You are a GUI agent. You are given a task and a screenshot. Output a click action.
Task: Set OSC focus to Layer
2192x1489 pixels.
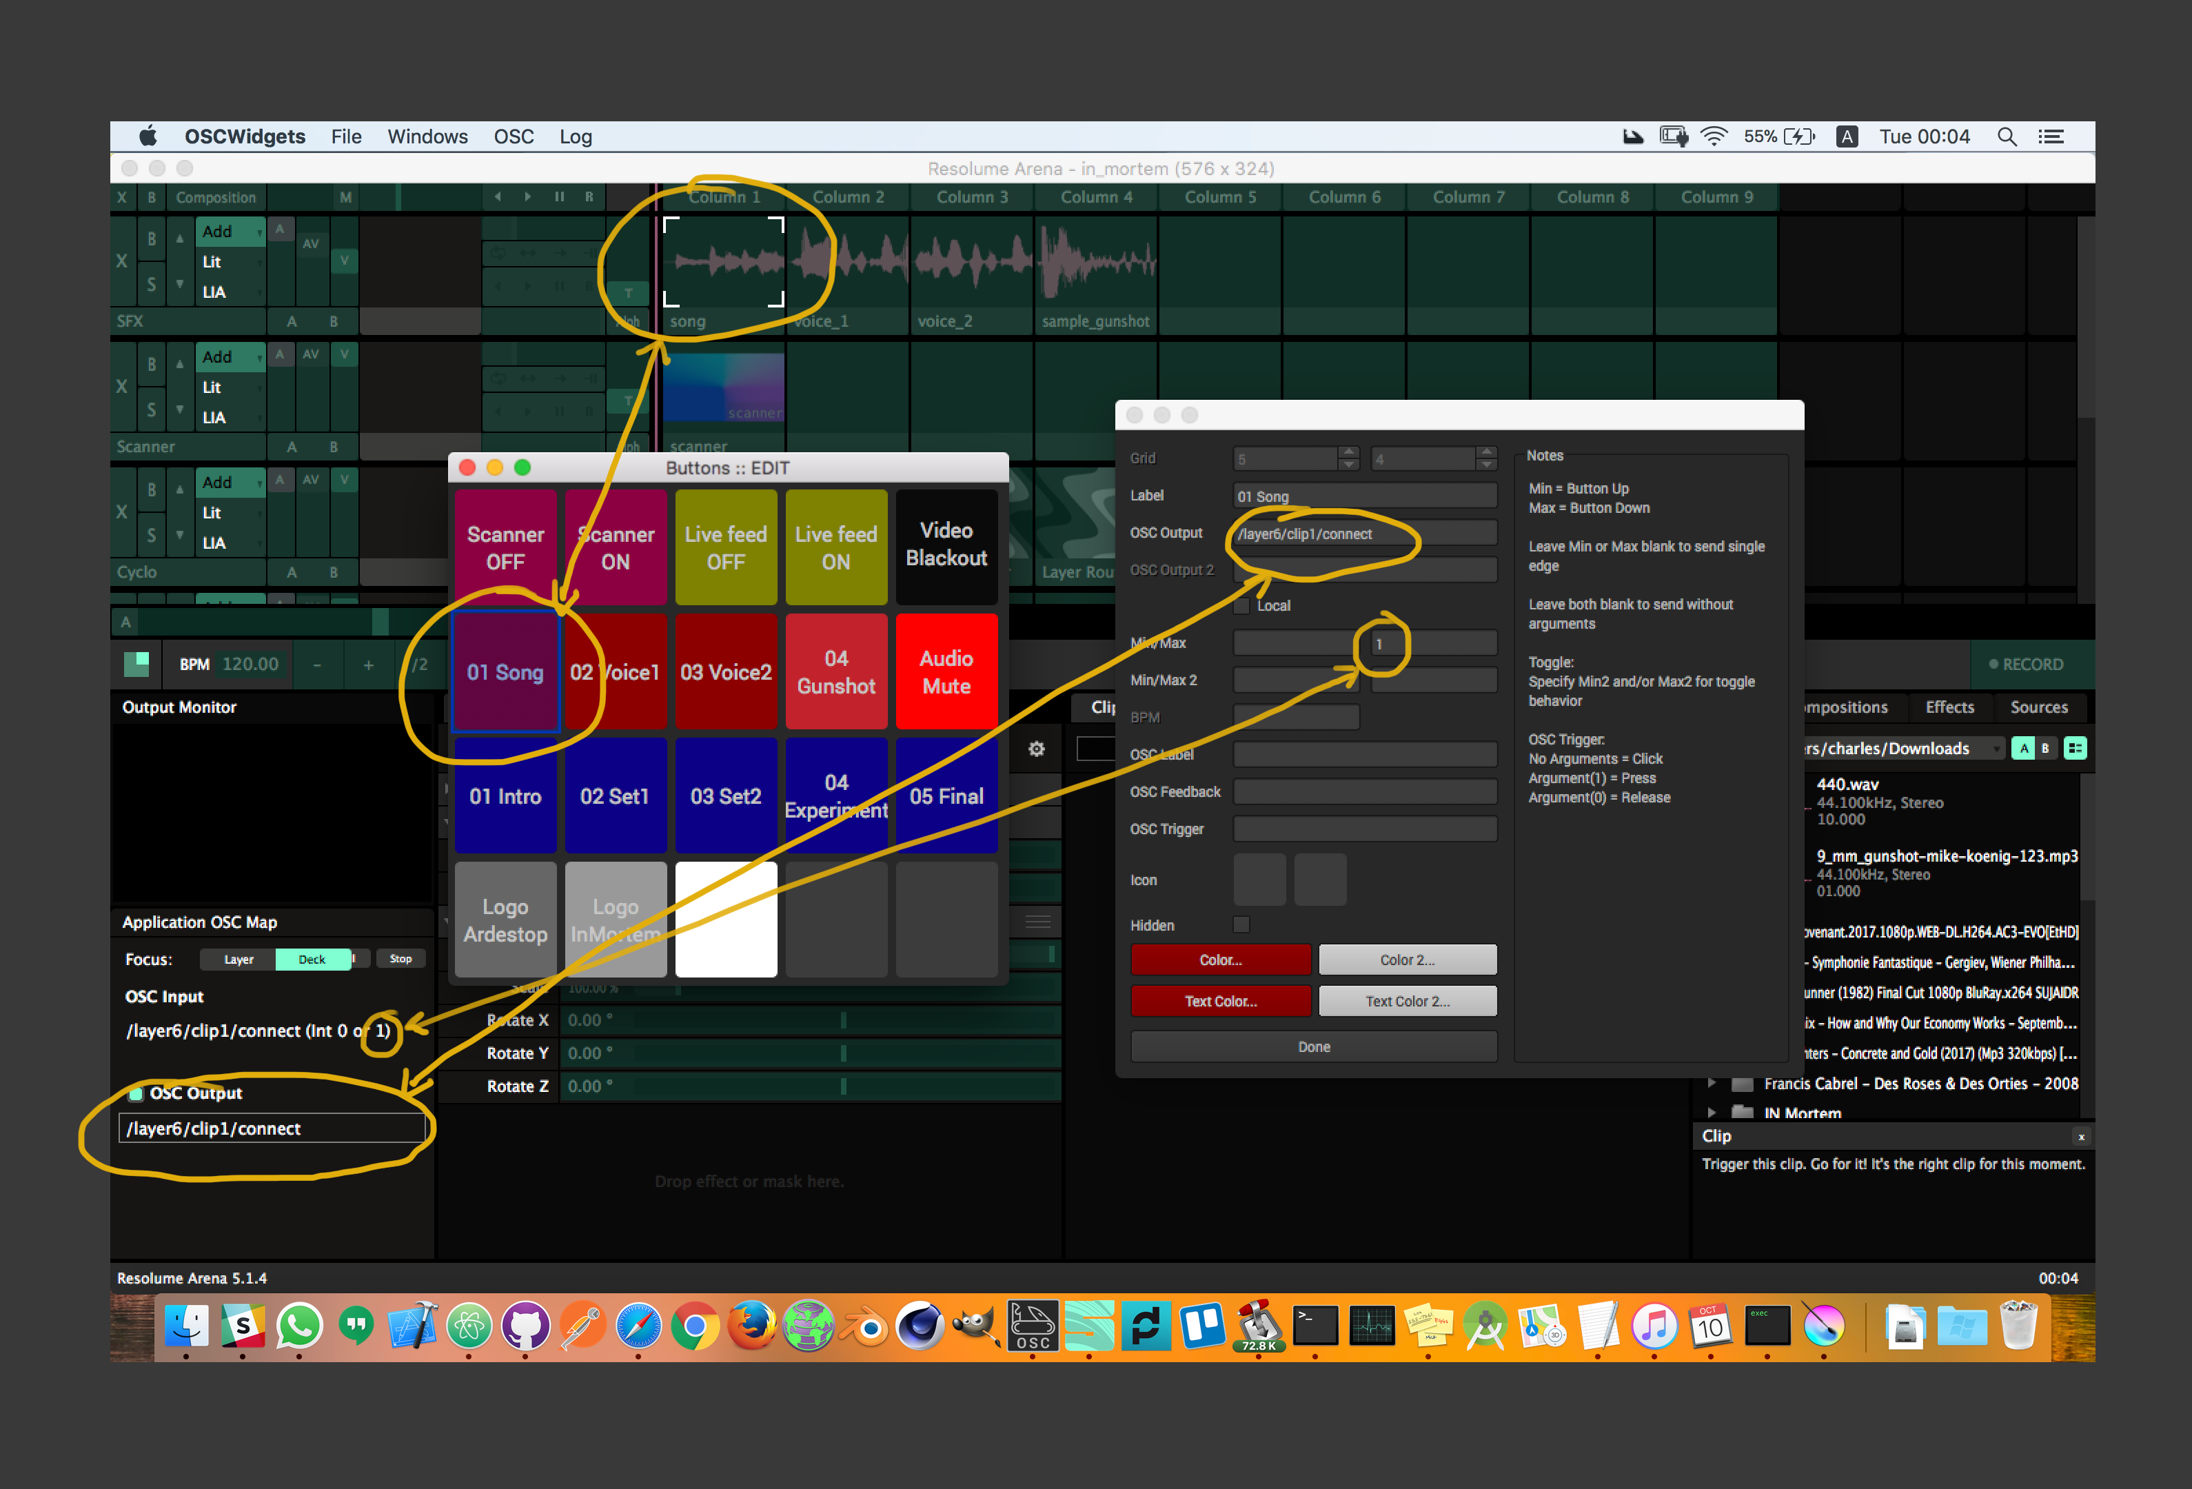[x=238, y=959]
